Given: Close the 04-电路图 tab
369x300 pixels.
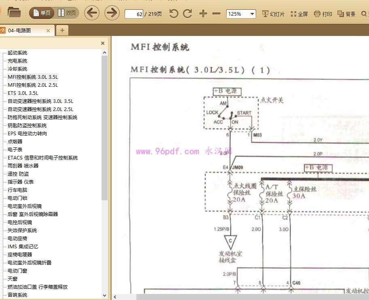Looking at the screenshot, I should pyautogui.click(x=48, y=31).
